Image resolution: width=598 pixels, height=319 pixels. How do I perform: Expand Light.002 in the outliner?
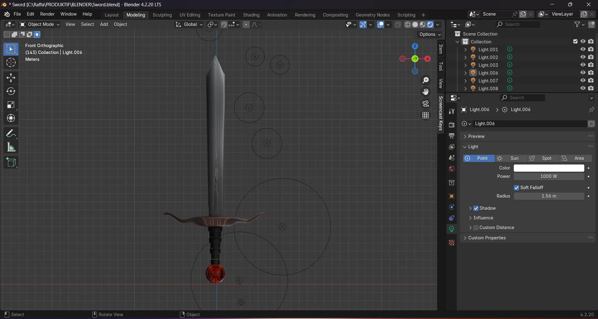pyautogui.click(x=465, y=57)
